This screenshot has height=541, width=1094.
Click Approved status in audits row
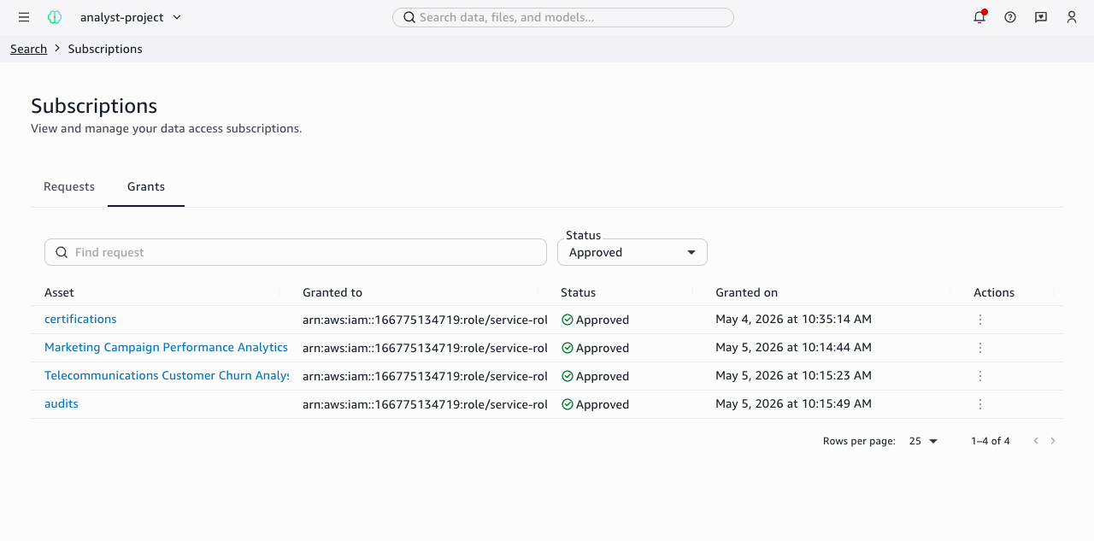point(596,404)
